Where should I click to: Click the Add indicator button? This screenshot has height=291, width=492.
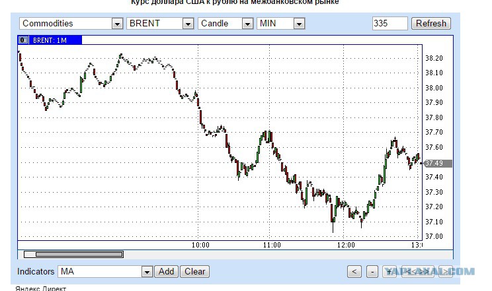(166, 272)
